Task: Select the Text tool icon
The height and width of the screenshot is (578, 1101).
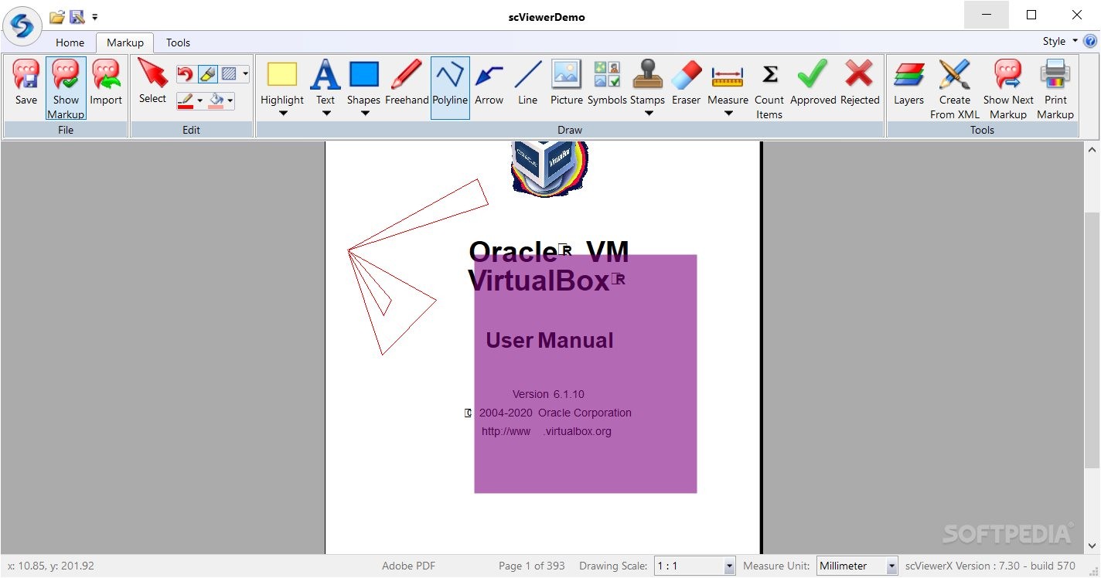Action: pyautogui.click(x=326, y=75)
